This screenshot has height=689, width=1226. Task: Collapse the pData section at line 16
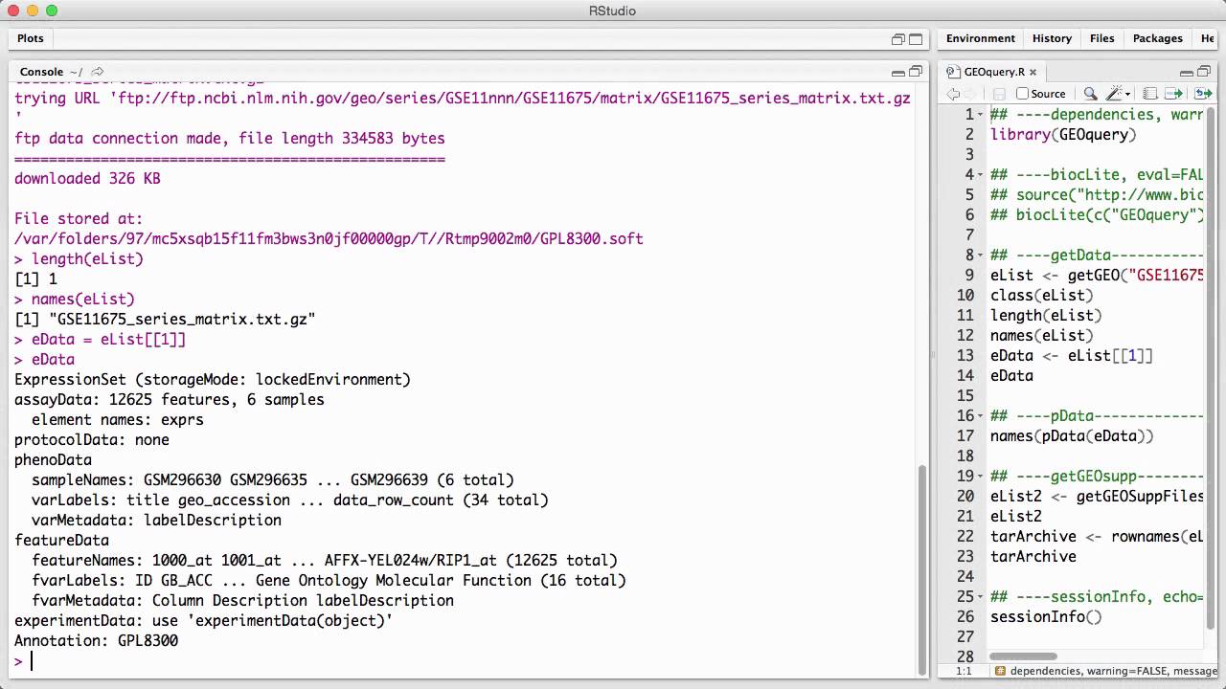982,416
